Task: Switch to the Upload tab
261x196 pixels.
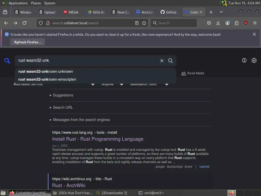Action: (x=47, y=12)
